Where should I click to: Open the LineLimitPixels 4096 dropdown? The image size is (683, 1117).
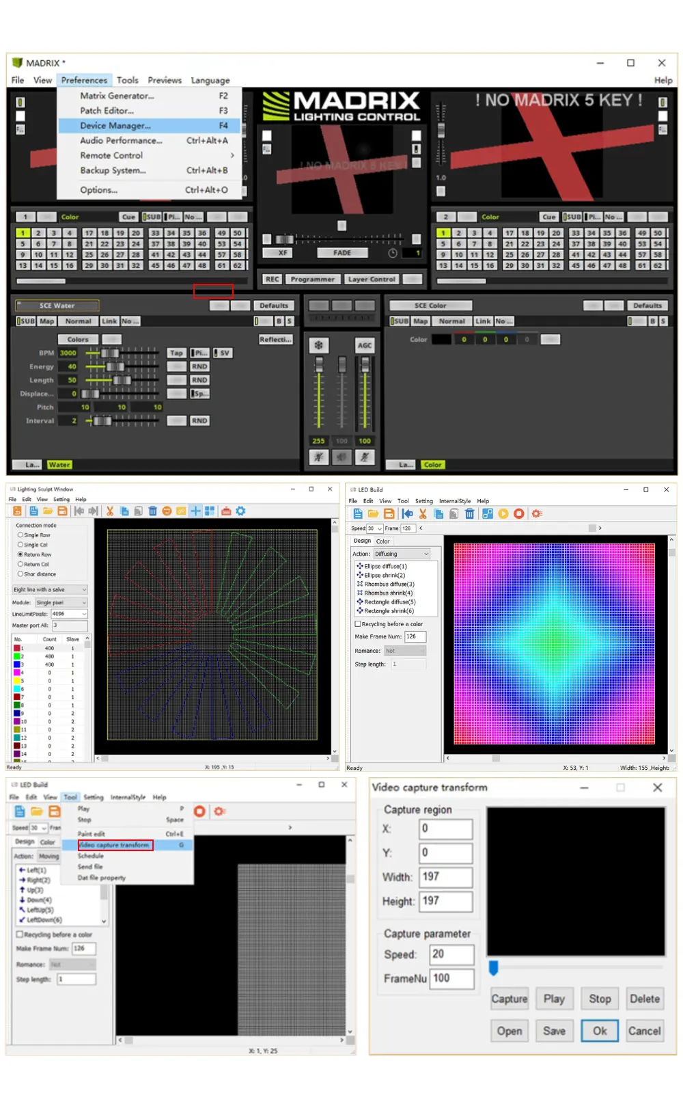click(70, 614)
